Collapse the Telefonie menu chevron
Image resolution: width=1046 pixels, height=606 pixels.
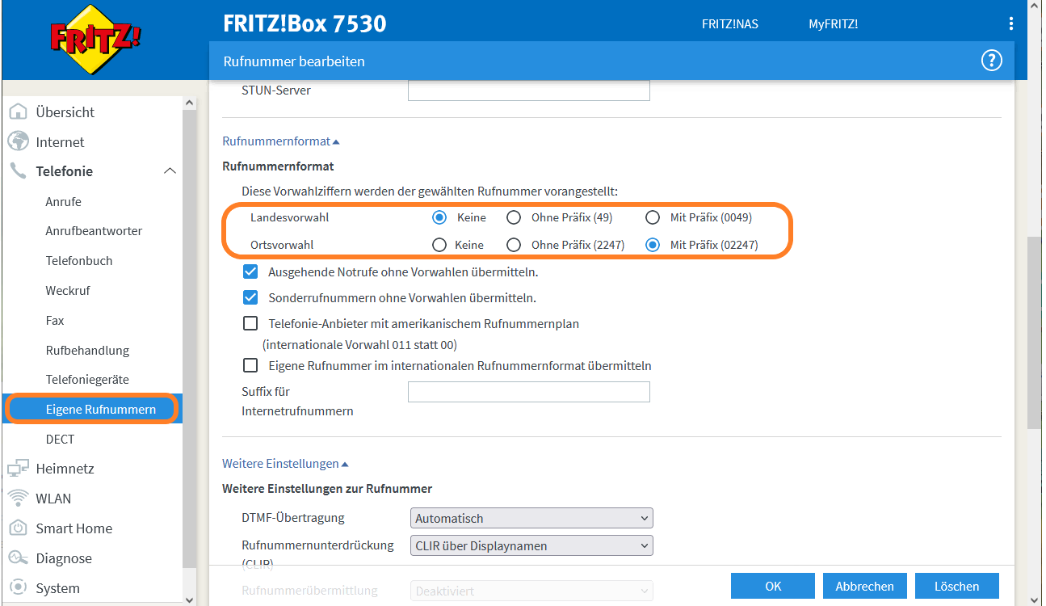coord(170,170)
